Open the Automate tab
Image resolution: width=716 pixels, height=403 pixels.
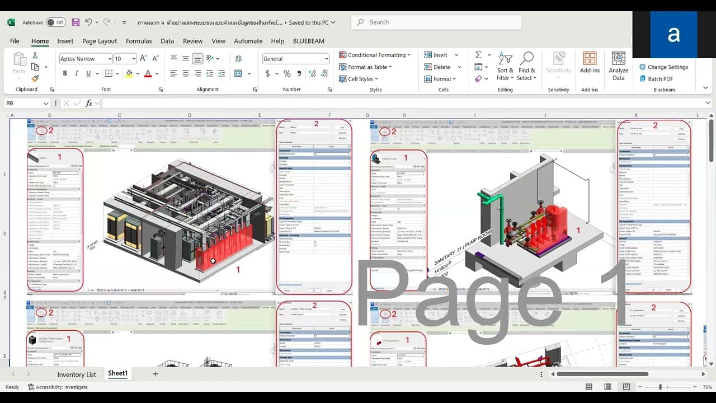248,41
